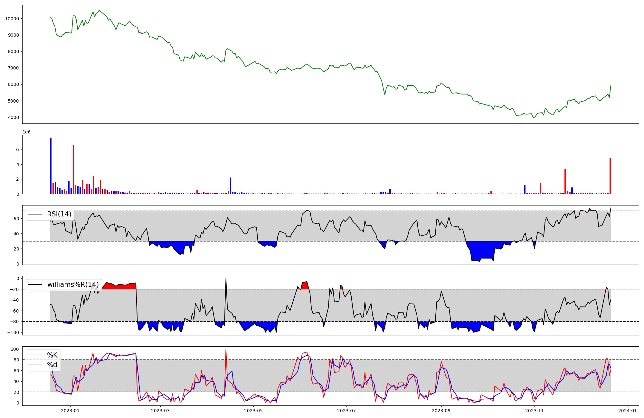The width and height of the screenshot is (644, 418).
Task: Click the %d legend label
Action: [52, 365]
